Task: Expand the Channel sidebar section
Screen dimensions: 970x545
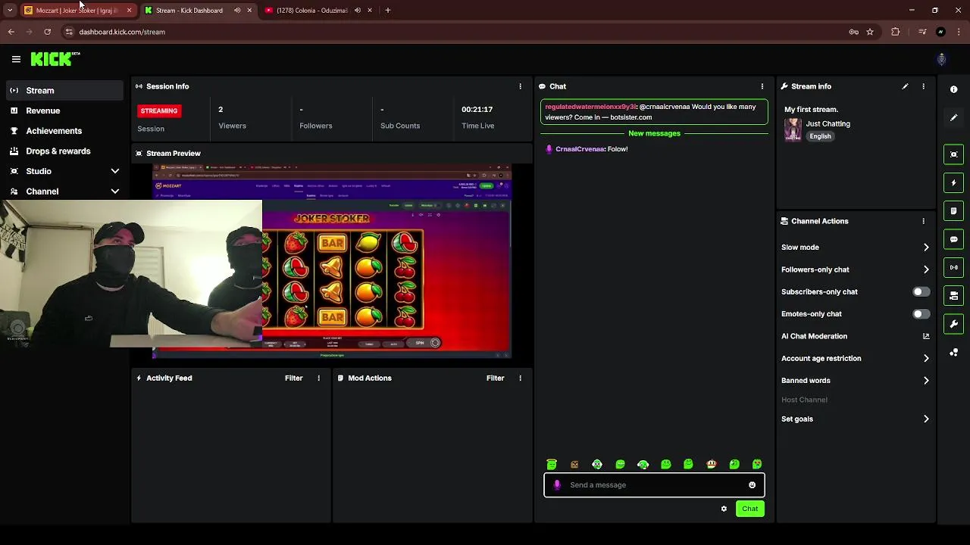Action: (115, 192)
